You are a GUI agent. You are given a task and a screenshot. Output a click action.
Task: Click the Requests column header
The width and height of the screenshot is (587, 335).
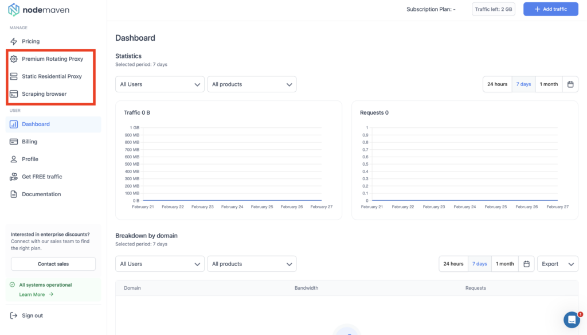[x=475, y=288]
